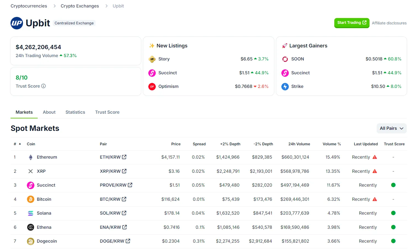The width and height of the screenshot is (418, 249).
Task: Go to Cryptocurrencies breadcrumb
Action: [29, 6]
